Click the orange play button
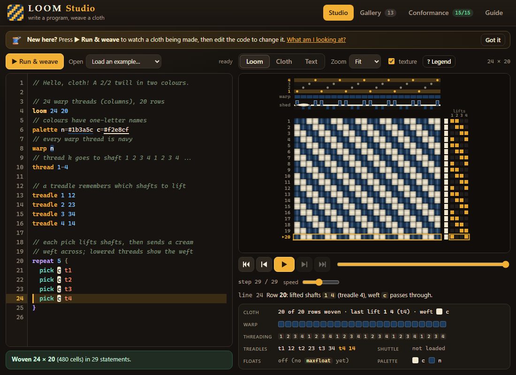516x375 pixels. [x=284, y=264]
